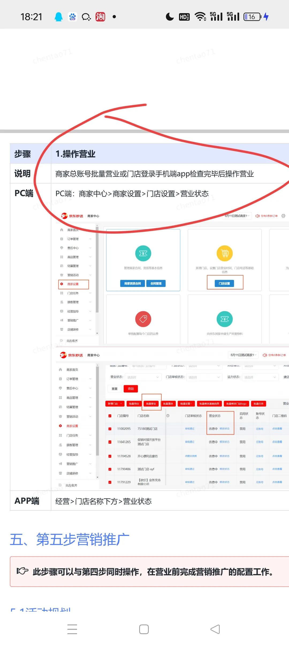Open 售后中心 in the upper screenshot sidebar

click(x=73, y=248)
